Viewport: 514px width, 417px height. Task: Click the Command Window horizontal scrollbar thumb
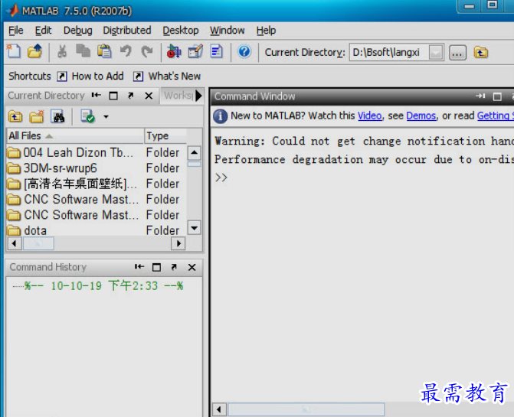click(x=306, y=409)
